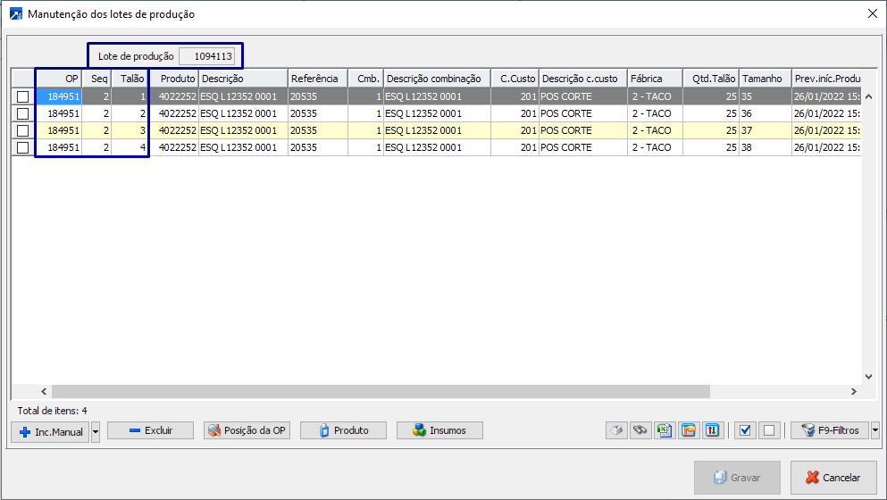Click the vertical scrollbar up arrow
The height and width of the screenshot is (500, 887).
pyautogui.click(x=869, y=96)
